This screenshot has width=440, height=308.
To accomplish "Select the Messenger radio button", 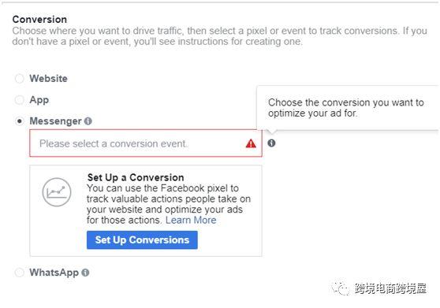I will [20, 121].
